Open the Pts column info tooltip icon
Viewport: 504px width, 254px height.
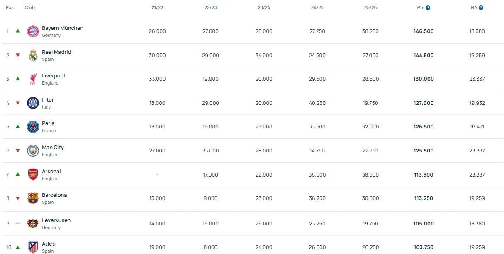(x=428, y=8)
